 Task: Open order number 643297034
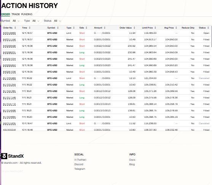coord(10,59)
